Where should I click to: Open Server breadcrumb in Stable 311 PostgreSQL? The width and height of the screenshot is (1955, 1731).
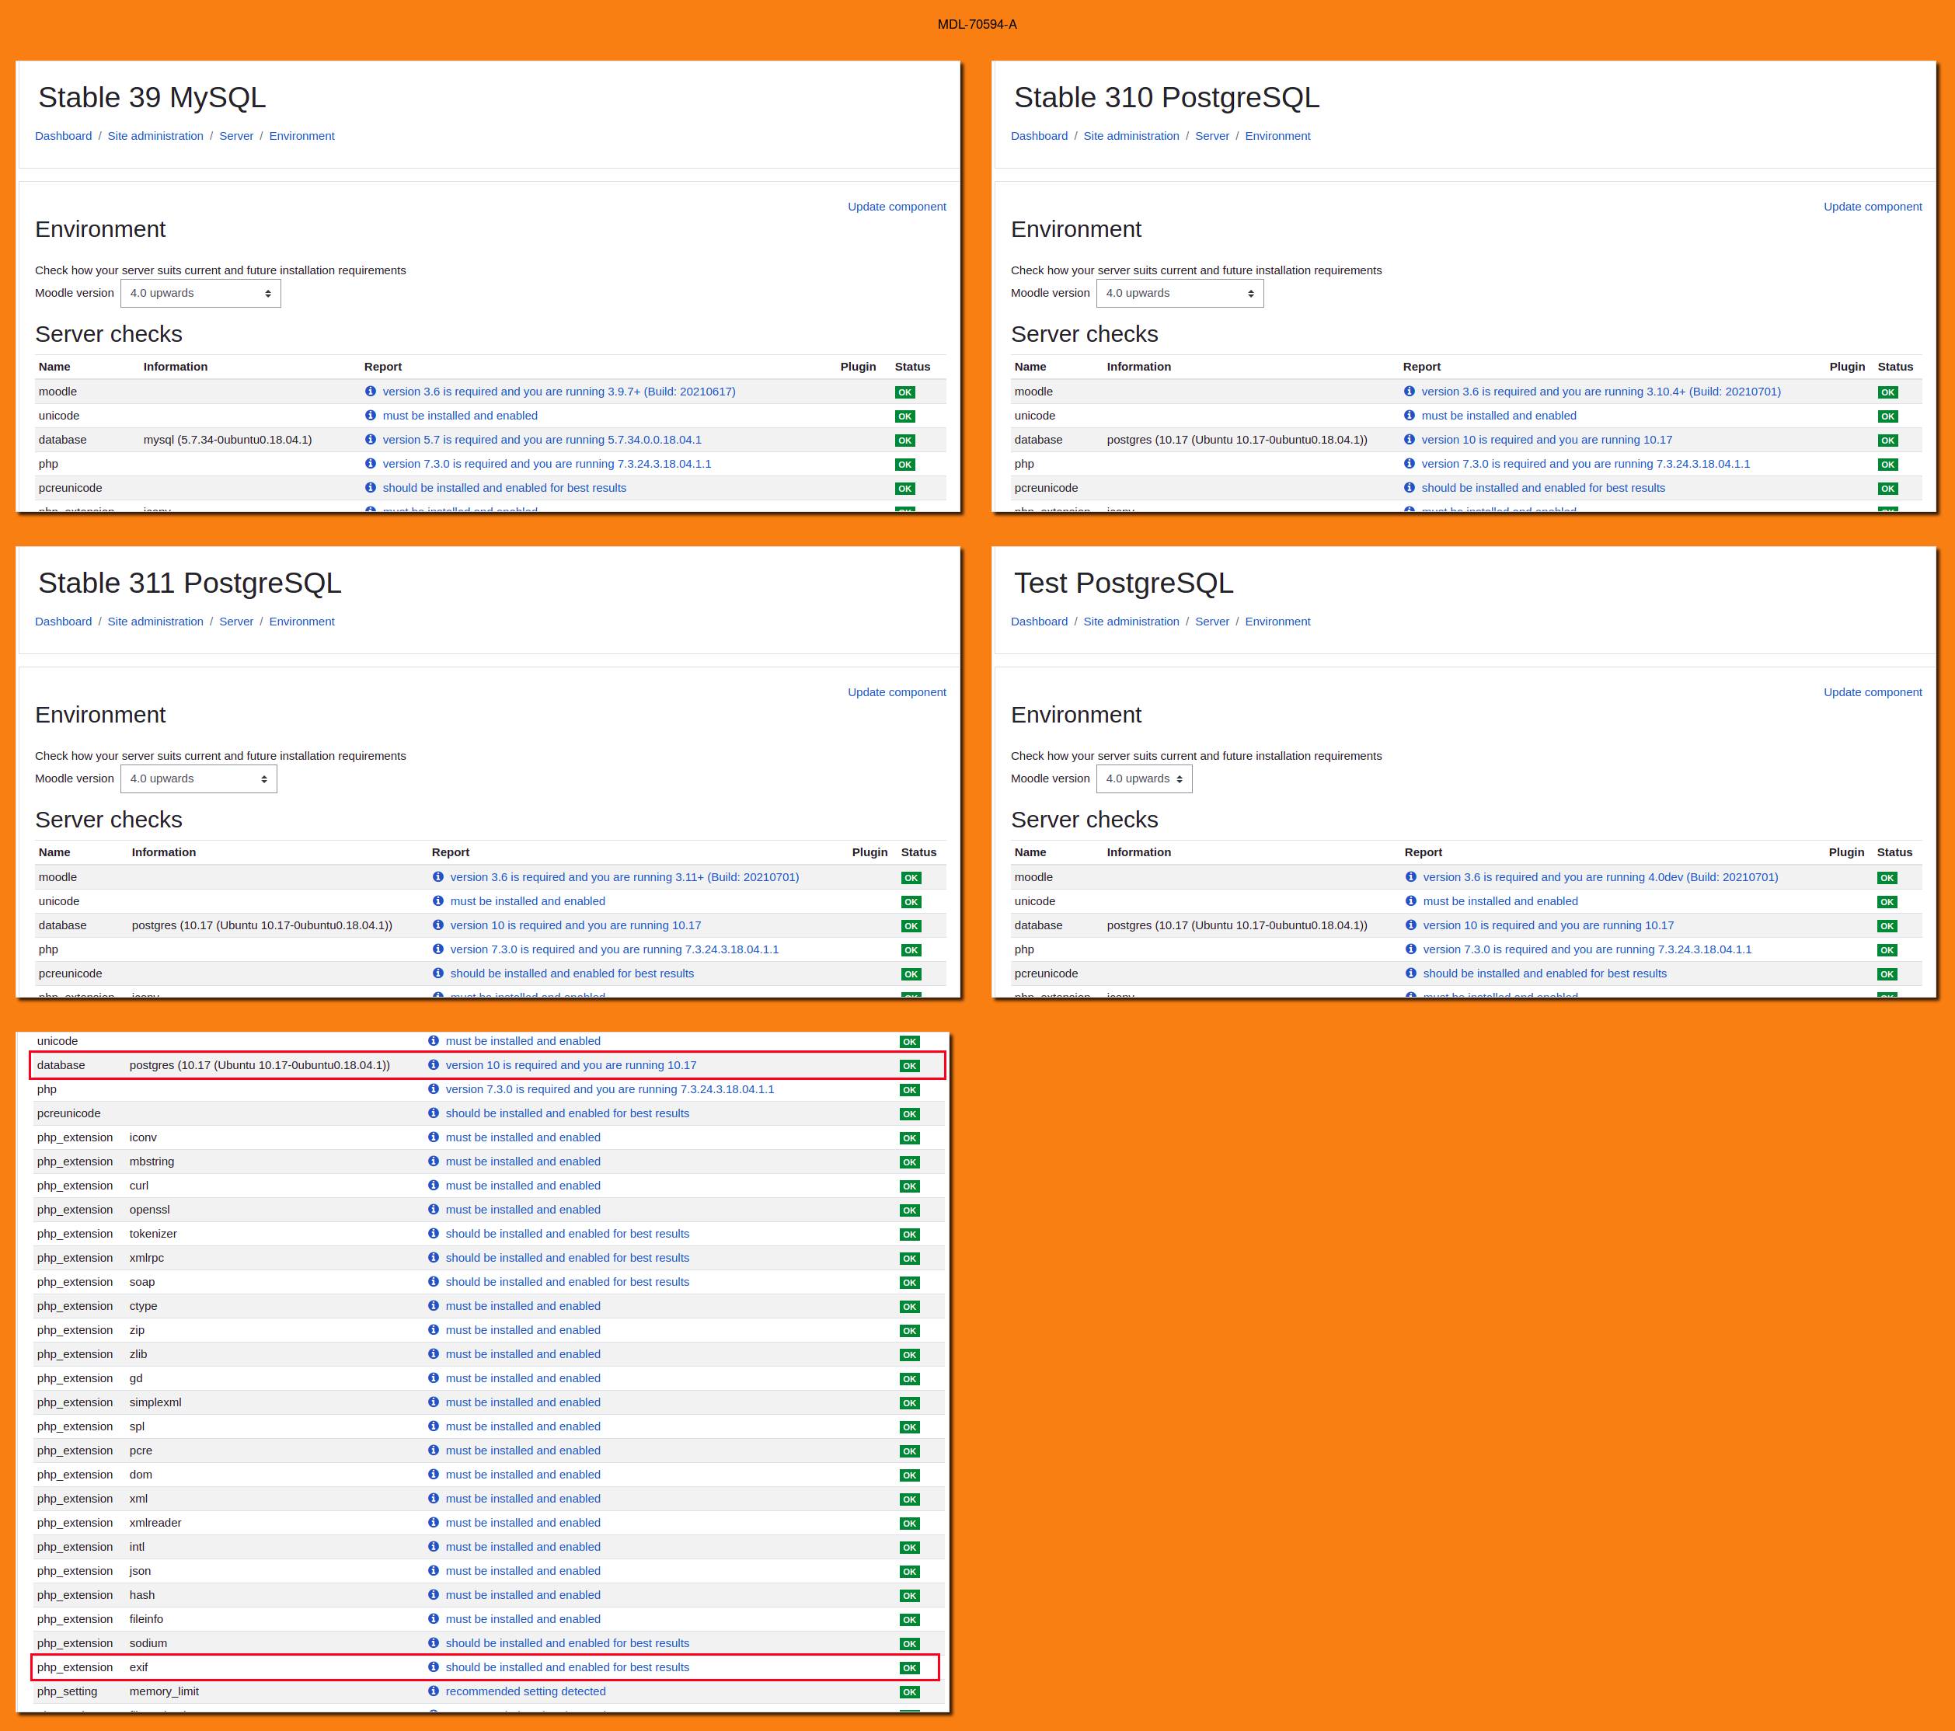point(236,622)
